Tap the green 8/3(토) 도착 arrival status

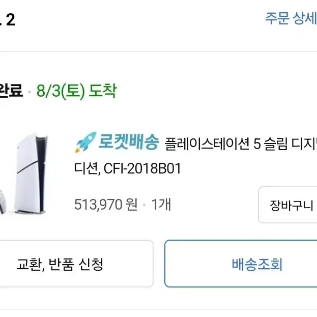point(77,91)
